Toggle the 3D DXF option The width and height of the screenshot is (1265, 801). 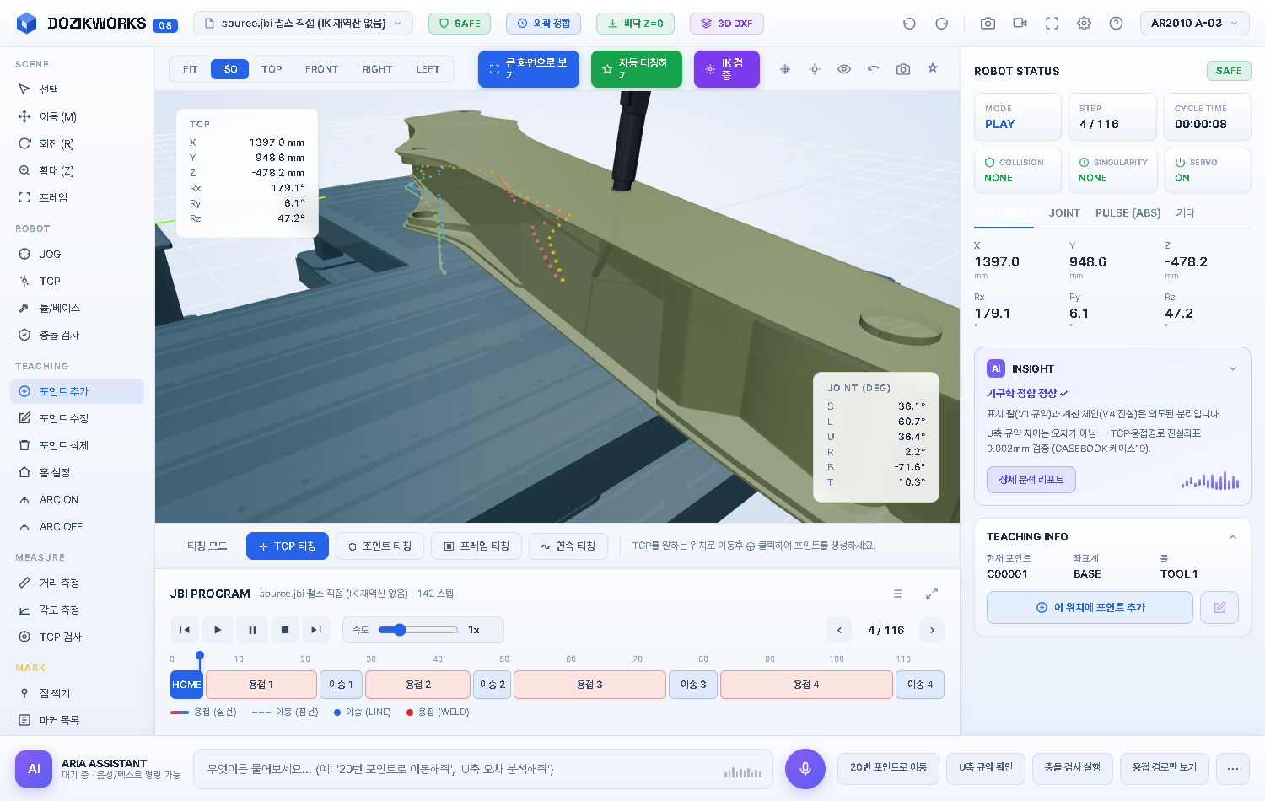pos(727,24)
